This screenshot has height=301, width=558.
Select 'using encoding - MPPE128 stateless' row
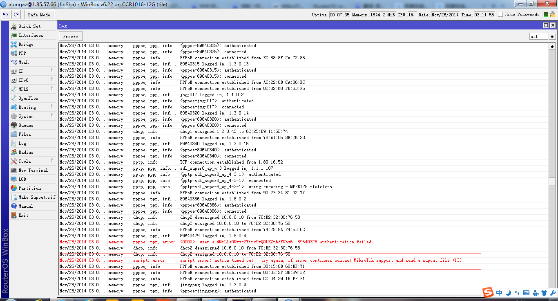[304, 187]
